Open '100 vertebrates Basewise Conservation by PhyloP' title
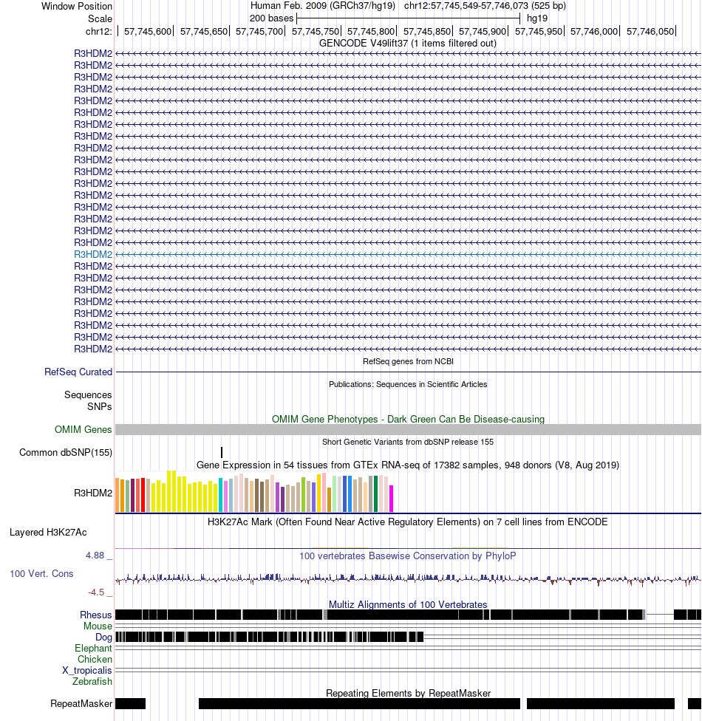This screenshot has height=721, width=702. 408,556
